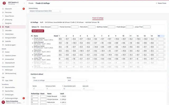Click Frank Berger's Schuss 15 entry field
This screenshot has width=169, height=105.
129,27
